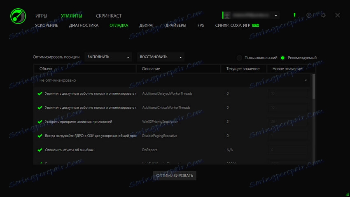This screenshot has width=350, height=197.
Task: Open the ДИАГНОСТИКА section
Action: click(84, 26)
